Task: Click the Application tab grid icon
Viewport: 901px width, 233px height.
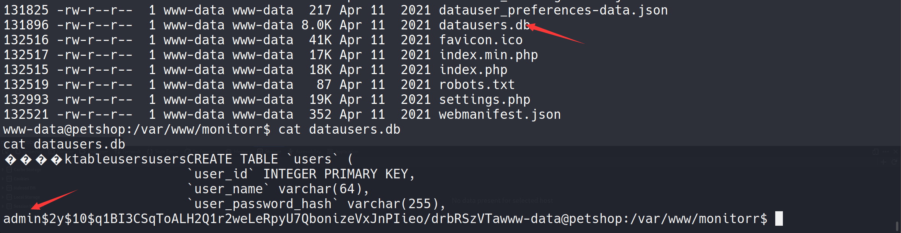Action: (330, 152)
